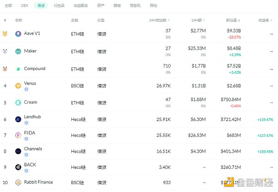278x192 pixels.
Task: Sort by 24H地址数 column arrows
Action: (x=169, y=20)
